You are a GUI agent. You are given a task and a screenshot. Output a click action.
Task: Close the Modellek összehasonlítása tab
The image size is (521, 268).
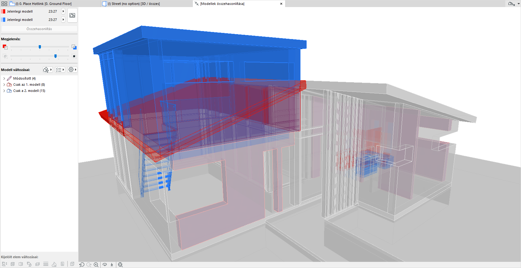coord(281,4)
